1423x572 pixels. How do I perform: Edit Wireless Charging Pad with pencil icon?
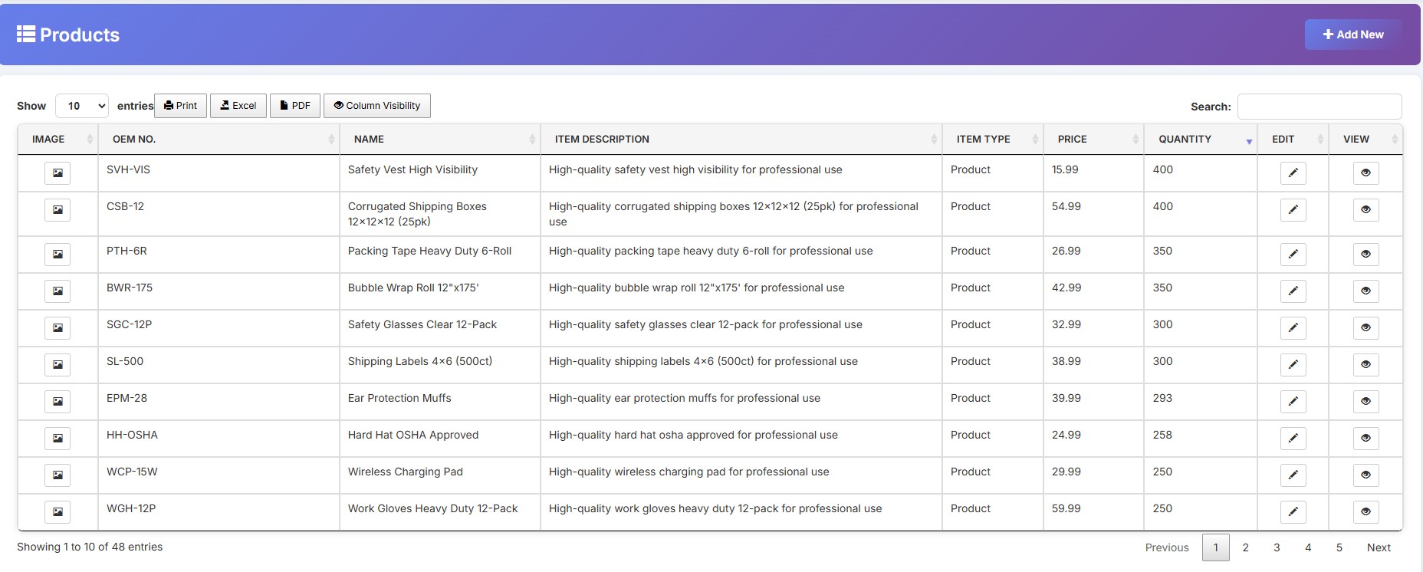(x=1293, y=475)
